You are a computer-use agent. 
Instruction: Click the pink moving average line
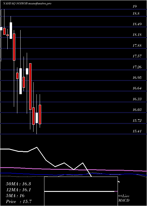click(x=73, y=170)
